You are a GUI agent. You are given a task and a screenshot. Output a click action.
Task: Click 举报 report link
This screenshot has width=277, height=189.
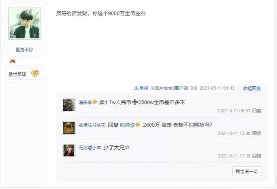pyautogui.click(x=144, y=88)
